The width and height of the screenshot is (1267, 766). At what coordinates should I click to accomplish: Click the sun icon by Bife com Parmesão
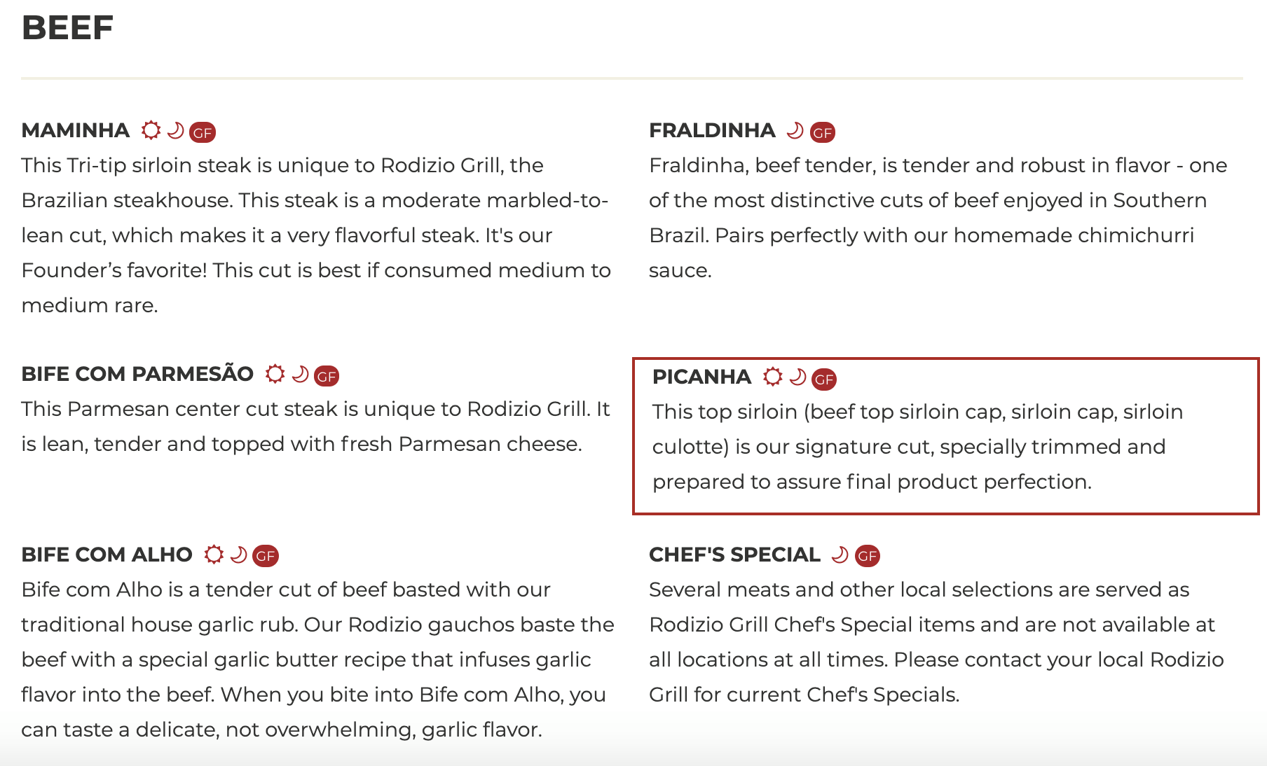275,374
